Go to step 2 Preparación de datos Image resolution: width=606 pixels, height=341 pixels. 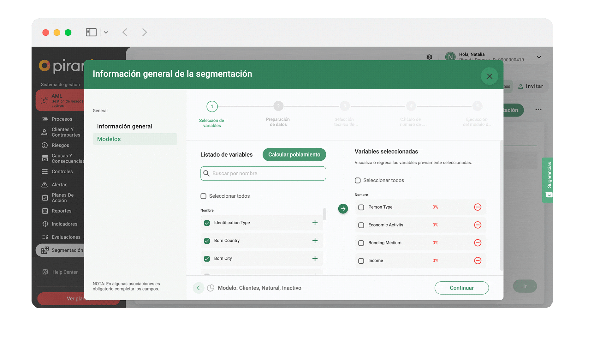(278, 106)
